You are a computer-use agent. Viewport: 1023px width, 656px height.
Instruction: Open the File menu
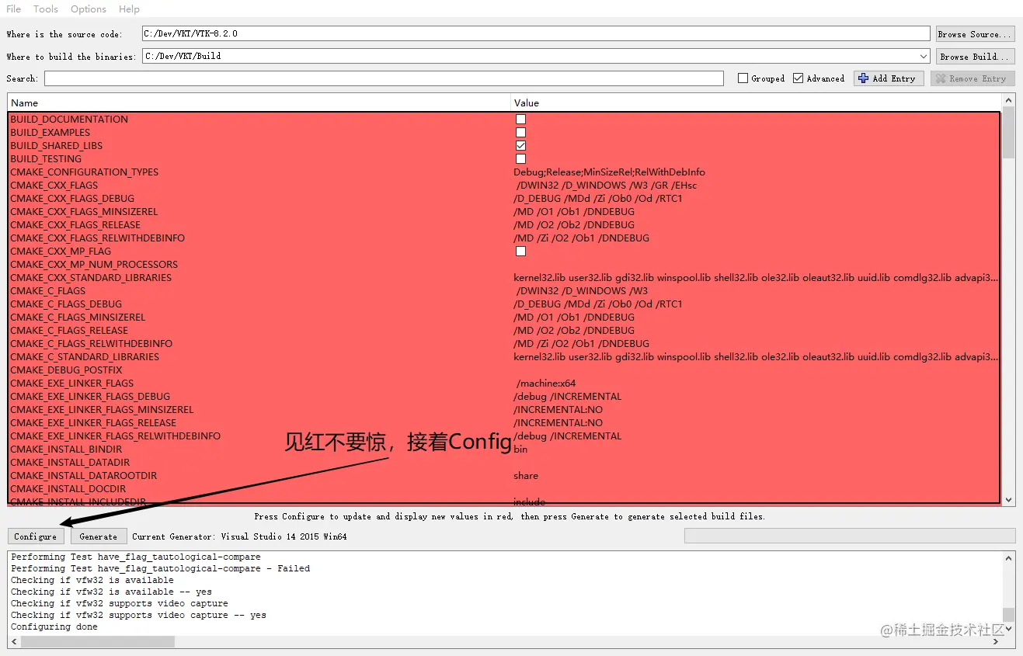14,9
